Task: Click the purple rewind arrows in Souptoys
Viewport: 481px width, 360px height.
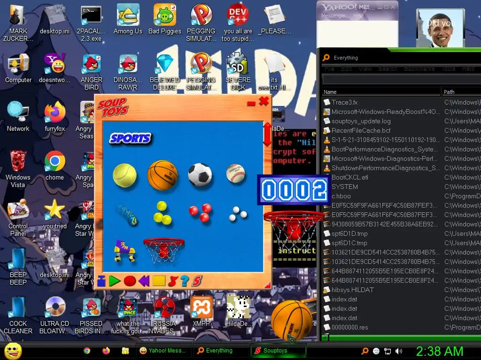Action: (x=144, y=281)
